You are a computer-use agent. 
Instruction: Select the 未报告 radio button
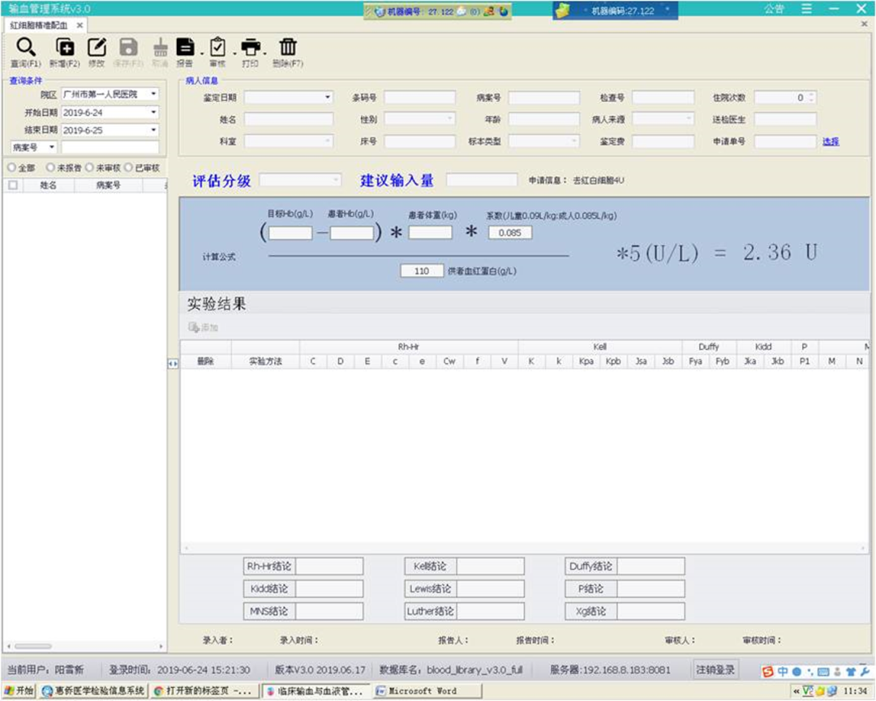(x=50, y=168)
